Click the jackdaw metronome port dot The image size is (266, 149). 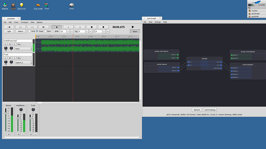[x=221, y=68]
